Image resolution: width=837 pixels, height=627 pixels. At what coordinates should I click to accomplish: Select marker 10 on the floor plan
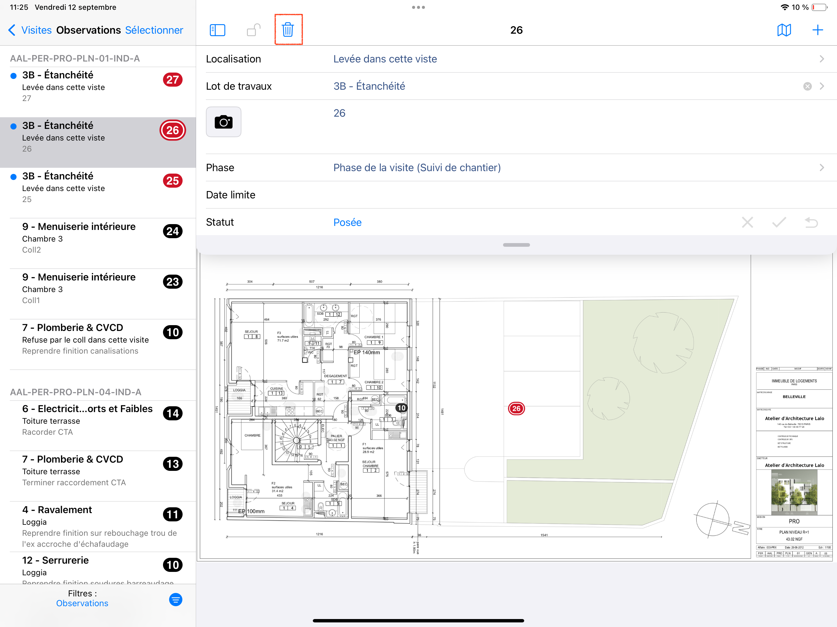click(401, 408)
